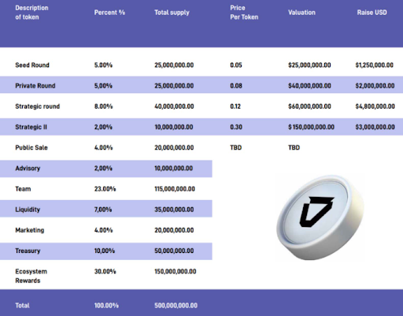Select the 'Marketing' row label

click(30, 230)
